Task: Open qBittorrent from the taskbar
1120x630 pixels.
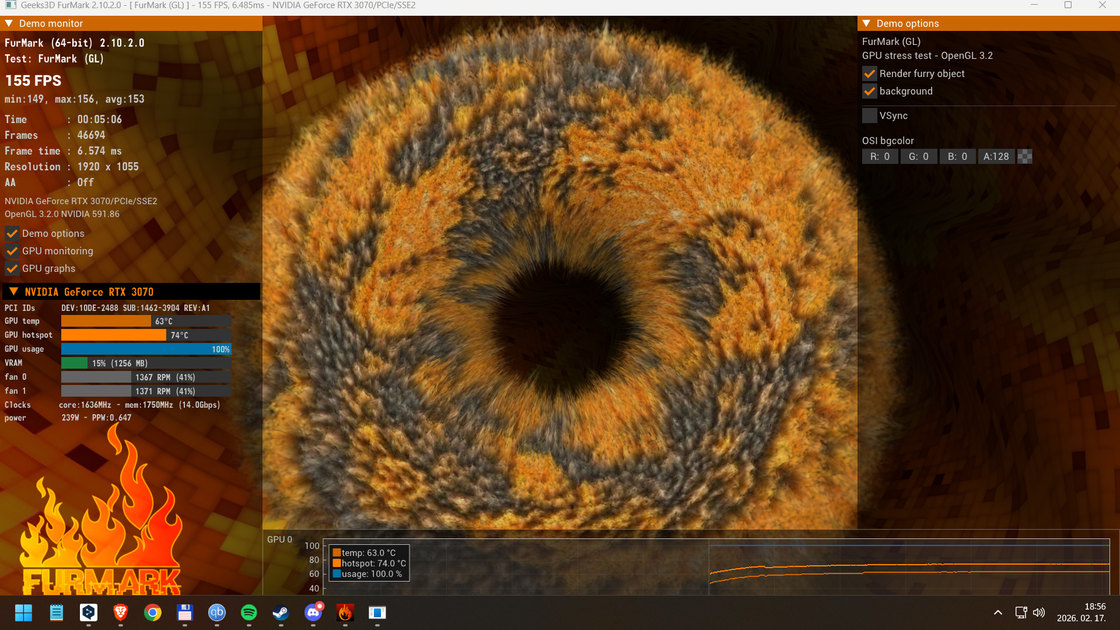Action: click(x=216, y=612)
